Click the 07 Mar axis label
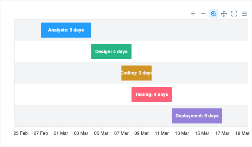This screenshot has width=252, height=147. (x=121, y=133)
